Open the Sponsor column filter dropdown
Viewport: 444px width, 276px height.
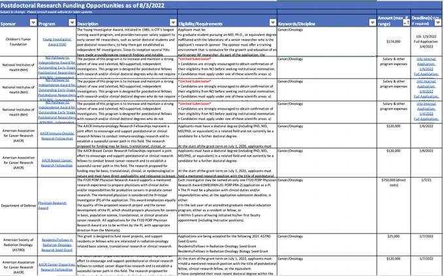pyautogui.click(x=33, y=23)
